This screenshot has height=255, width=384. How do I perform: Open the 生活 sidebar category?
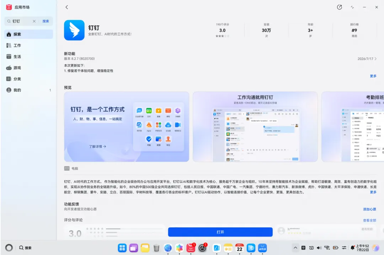click(x=28, y=56)
